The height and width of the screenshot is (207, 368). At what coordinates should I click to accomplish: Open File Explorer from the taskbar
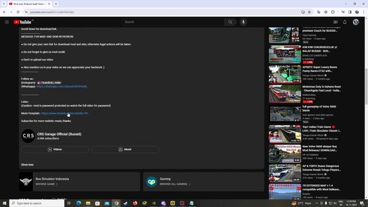[88, 203]
